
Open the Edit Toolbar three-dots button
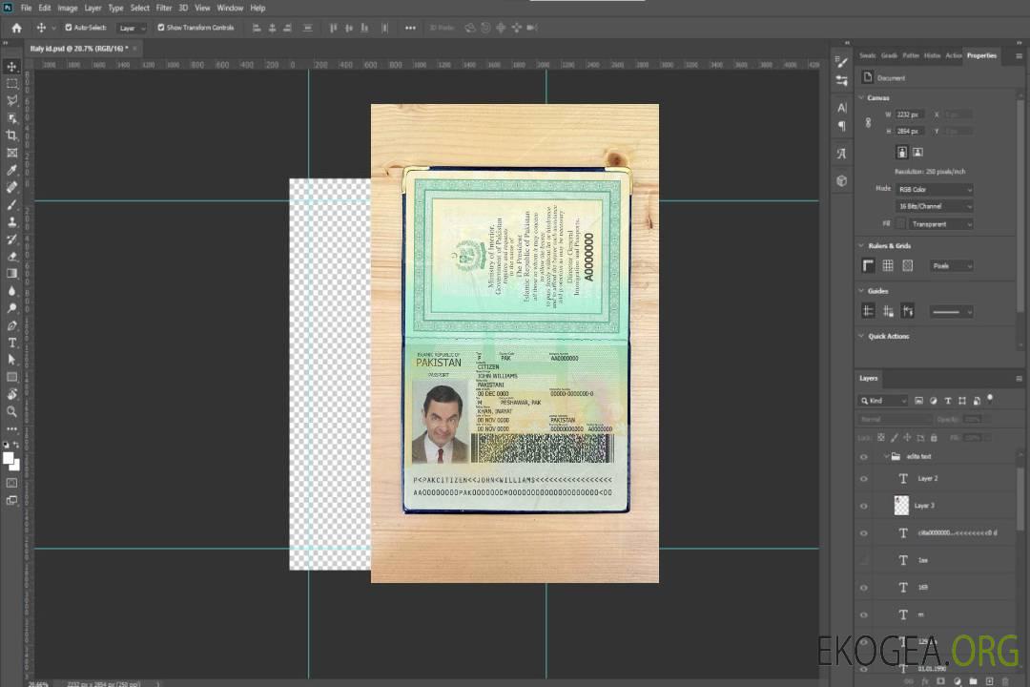point(11,428)
